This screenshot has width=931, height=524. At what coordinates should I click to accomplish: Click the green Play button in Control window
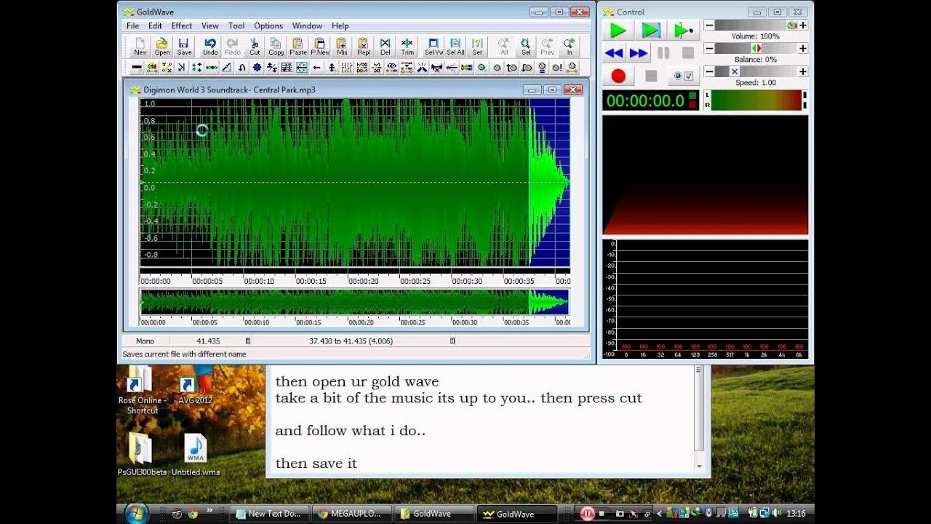pyautogui.click(x=618, y=31)
